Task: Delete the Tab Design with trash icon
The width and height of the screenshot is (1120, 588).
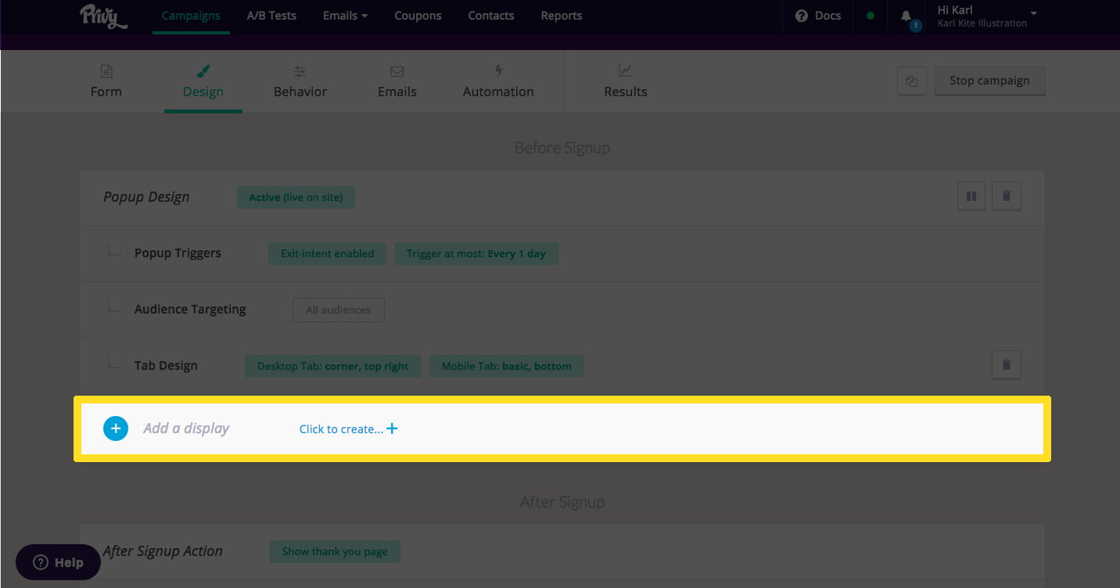Action: (x=1006, y=364)
